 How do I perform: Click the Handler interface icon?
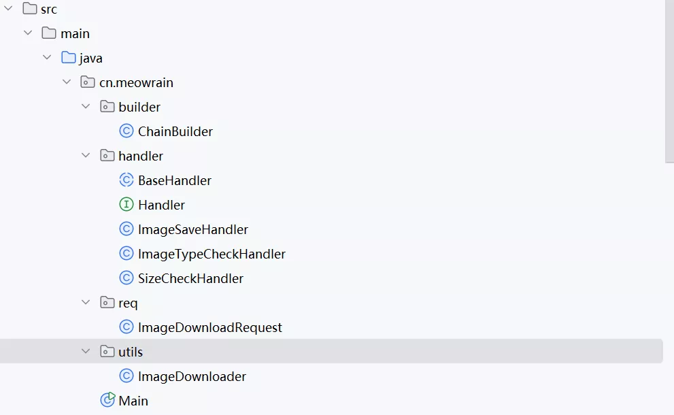pyautogui.click(x=126, y=205)
